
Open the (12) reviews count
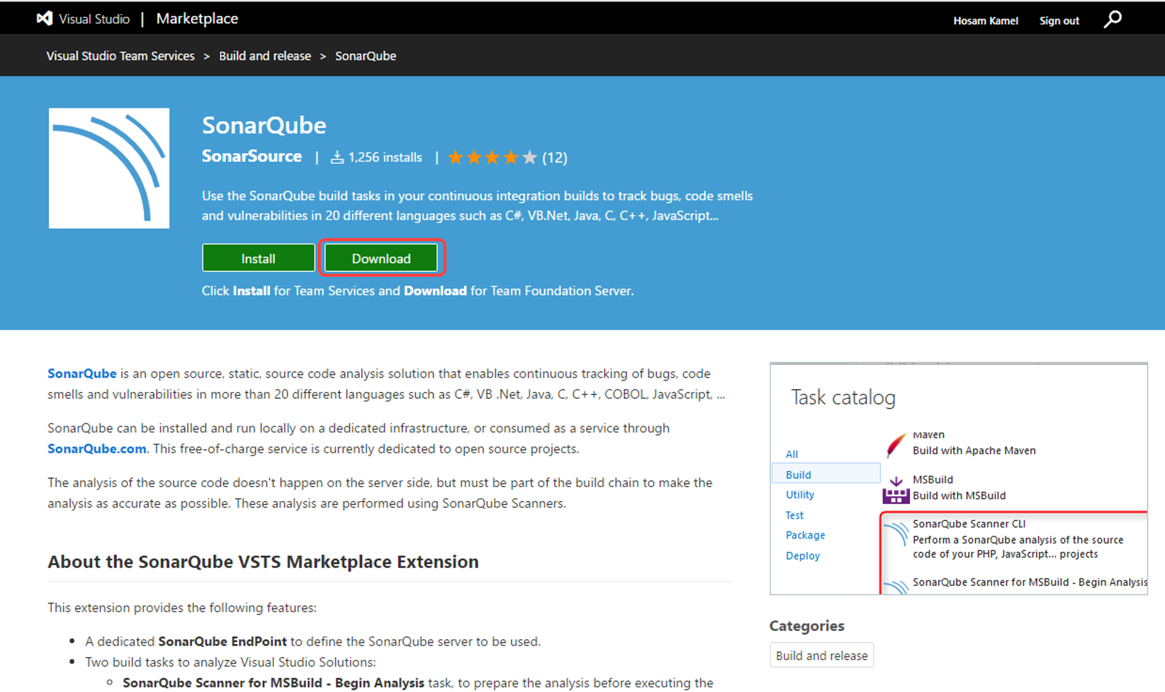click(555, 157)
